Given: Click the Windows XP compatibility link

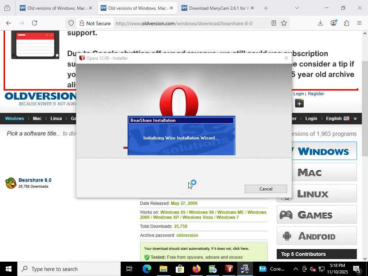Looking at the screenshot, I should [x=166, y=217].
